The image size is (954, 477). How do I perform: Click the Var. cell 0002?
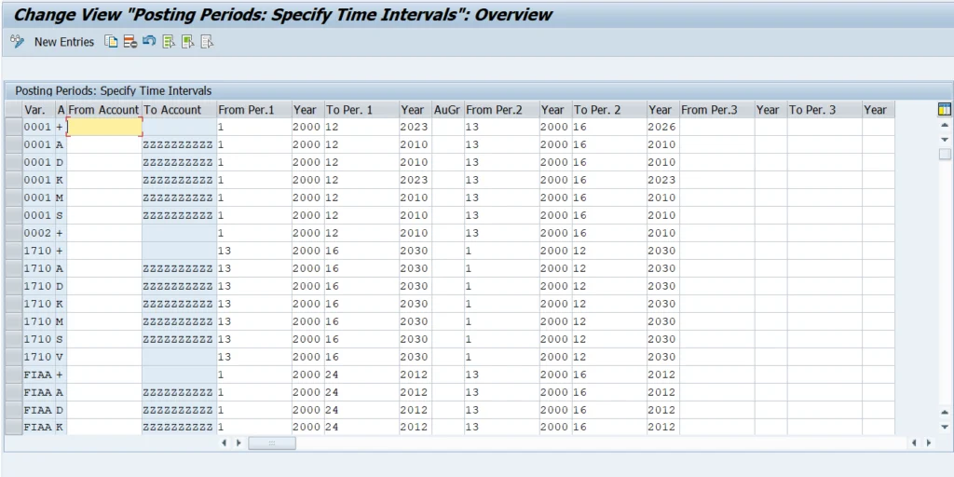pos(39,233)
